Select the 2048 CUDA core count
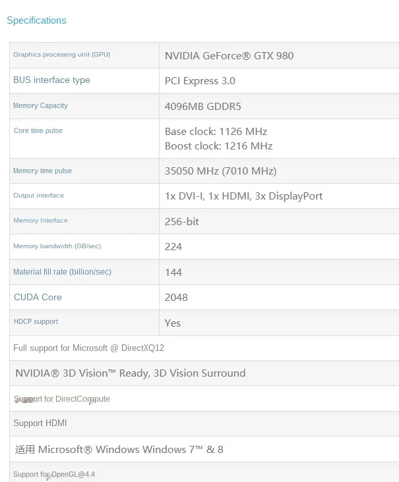Image resolution: width=399 pixels, height=482 pixels. 176,298
